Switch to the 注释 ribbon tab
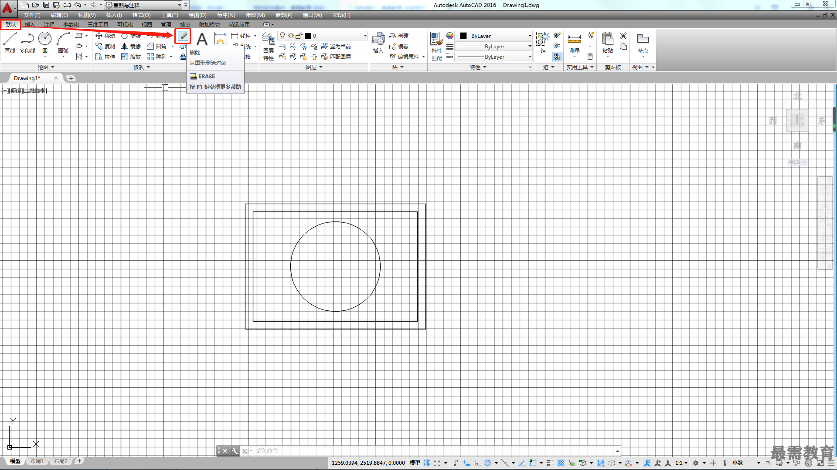 pyautogui.click(x=49, y=24)
